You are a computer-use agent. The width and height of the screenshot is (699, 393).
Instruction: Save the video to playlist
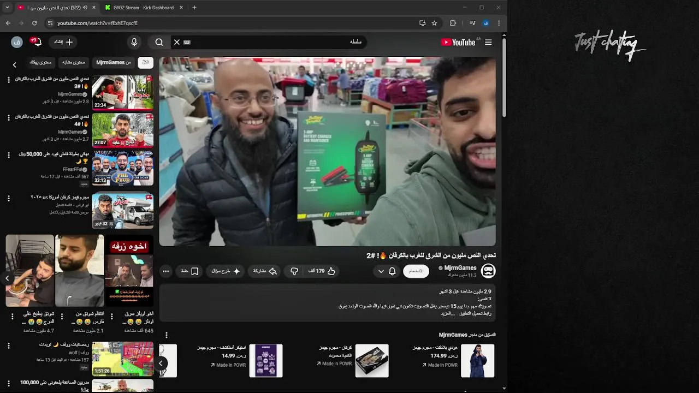[189, 271]
